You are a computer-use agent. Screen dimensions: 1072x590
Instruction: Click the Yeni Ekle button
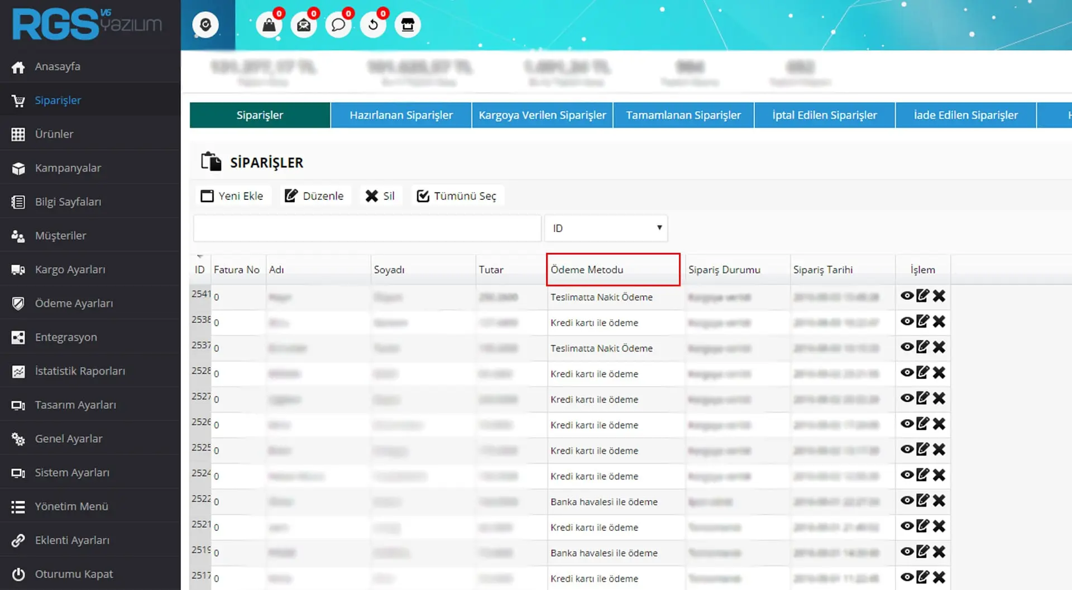click(x=232, y=196)
